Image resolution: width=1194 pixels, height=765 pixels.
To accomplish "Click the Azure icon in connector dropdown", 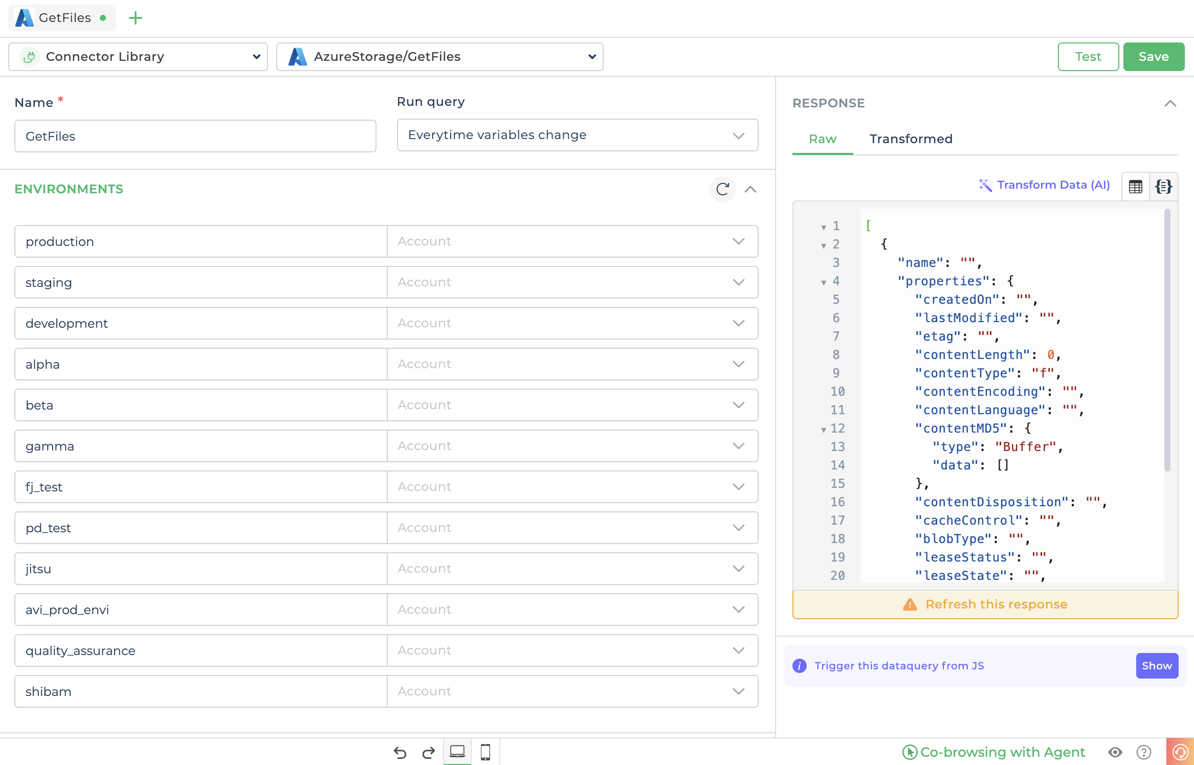I will click(297, 57).
